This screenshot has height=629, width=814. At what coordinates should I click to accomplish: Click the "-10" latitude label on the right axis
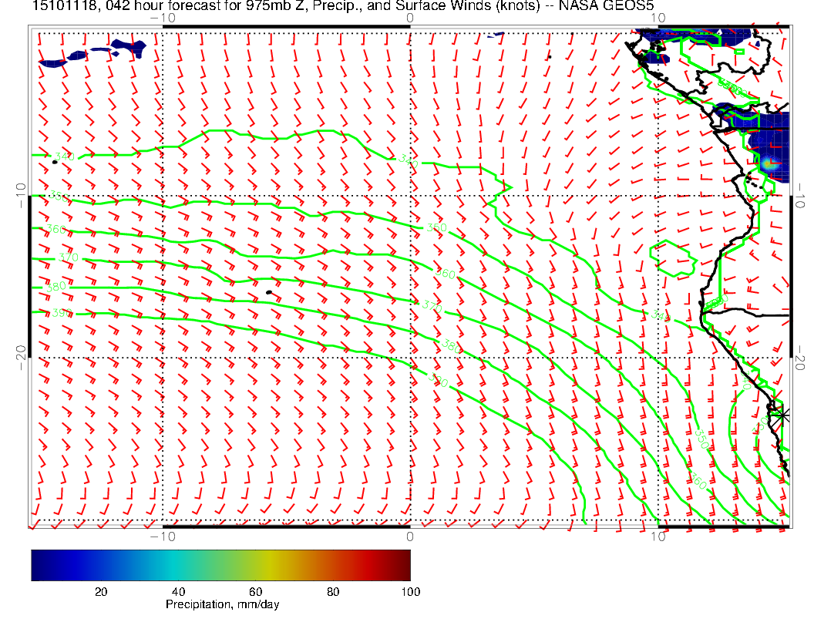pyautogui.click(x=800, y=195)
